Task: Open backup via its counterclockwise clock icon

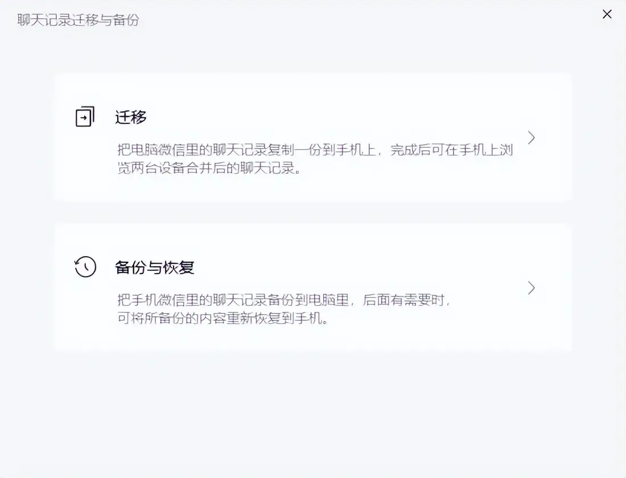Action: tap(85, 266)
